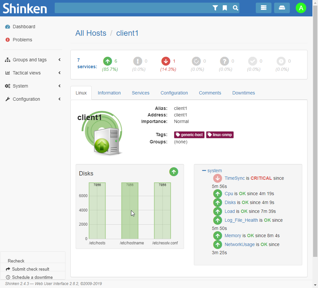Open the bookmarks icon in the search bar

pyautogui.click(x=225, y=8)
